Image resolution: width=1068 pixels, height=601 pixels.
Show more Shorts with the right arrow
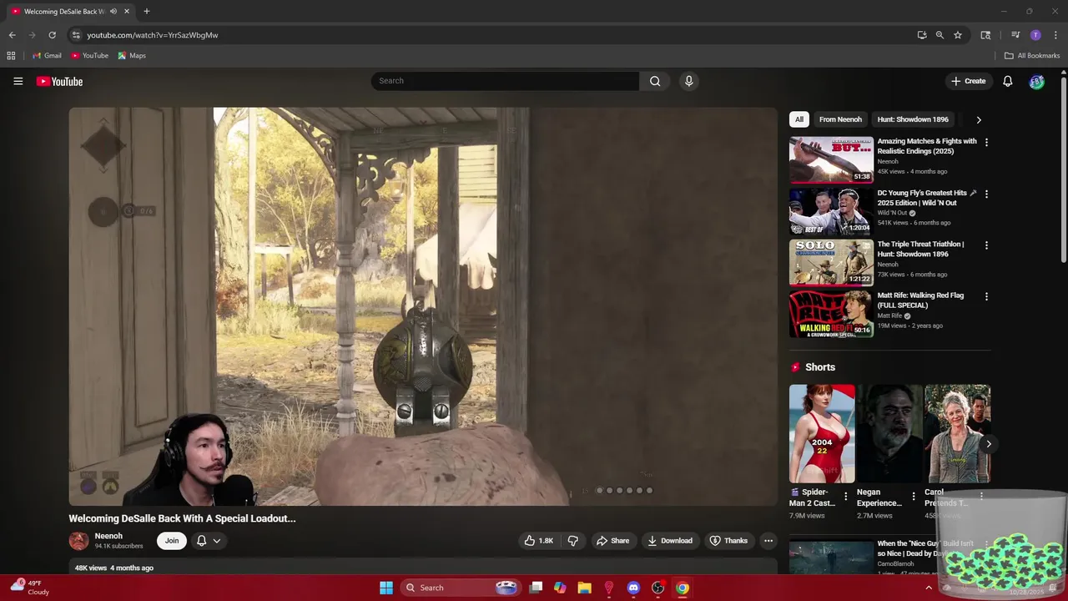click(x=988, y=444)
